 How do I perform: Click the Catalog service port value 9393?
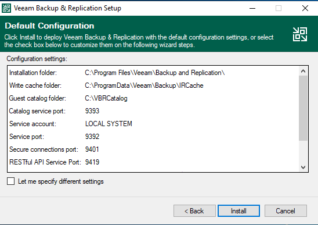click(x=92, y=111)
